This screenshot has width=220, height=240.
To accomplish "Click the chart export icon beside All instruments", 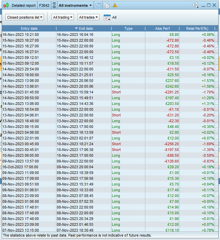I will pyautogui.click(x=98, y=5).
